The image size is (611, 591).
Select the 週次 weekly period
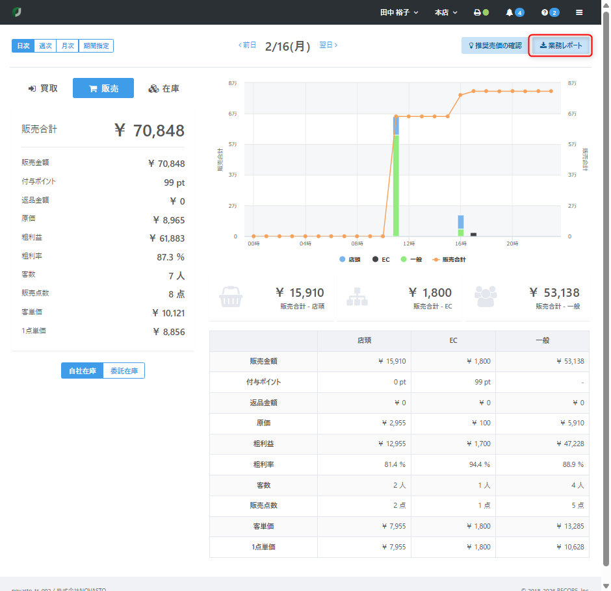click(x=45, y=45)
